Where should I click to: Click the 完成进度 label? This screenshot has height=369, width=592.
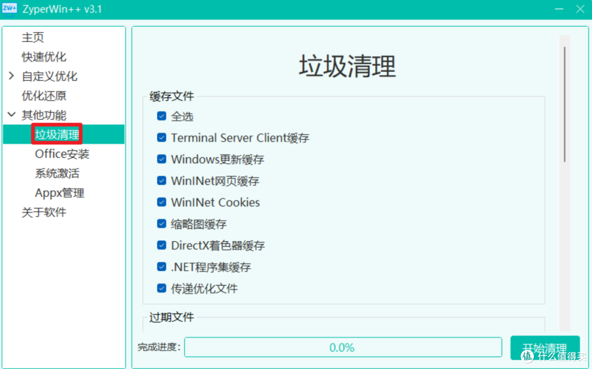click(x=159, y=347)
